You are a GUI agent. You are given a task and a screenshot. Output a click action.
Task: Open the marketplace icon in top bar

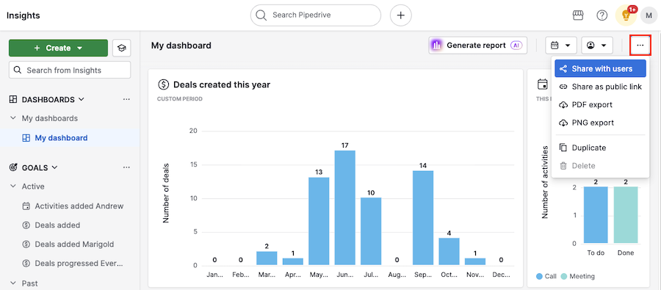click(x=577, y=15)
